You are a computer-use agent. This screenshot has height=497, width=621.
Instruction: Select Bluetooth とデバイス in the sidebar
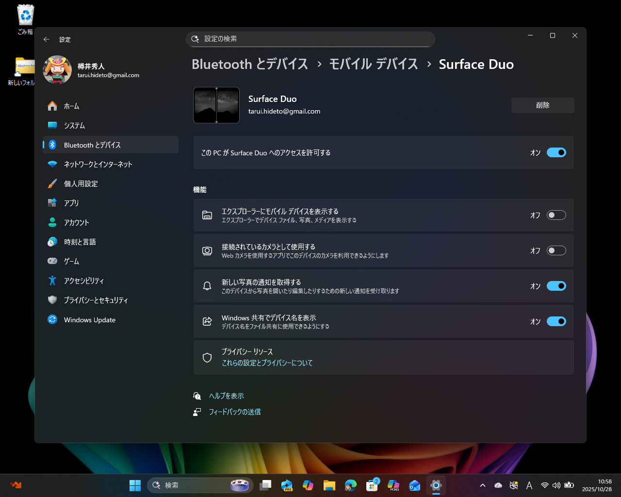click(111, 145)
